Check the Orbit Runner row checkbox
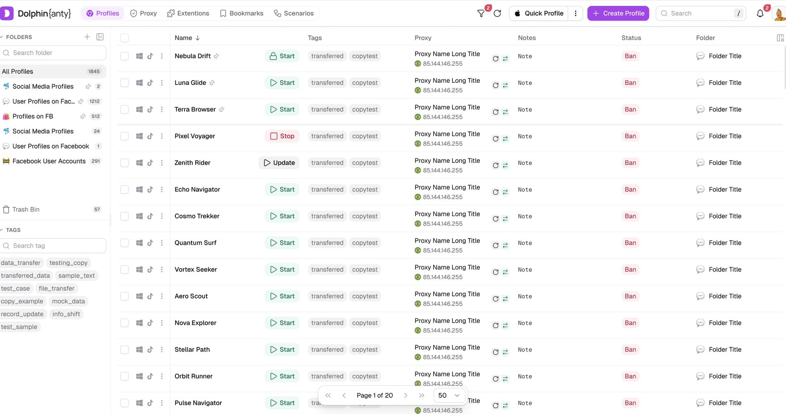786x414 pixels. (125, 376)
